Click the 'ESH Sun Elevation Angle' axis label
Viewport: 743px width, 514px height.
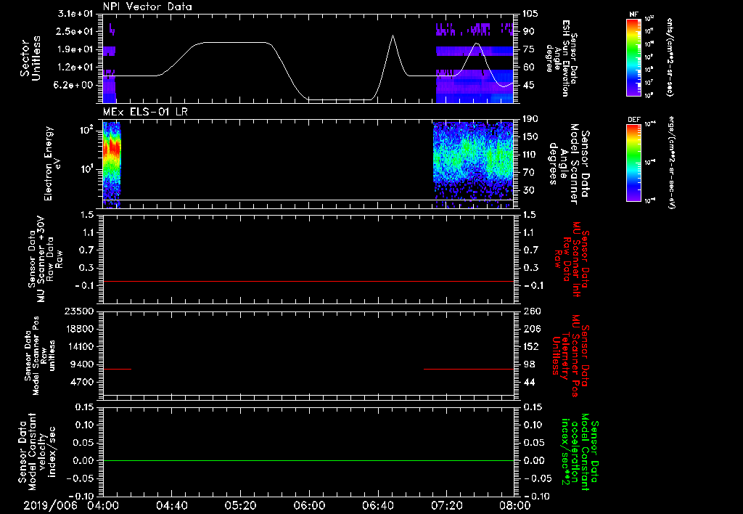562,58
